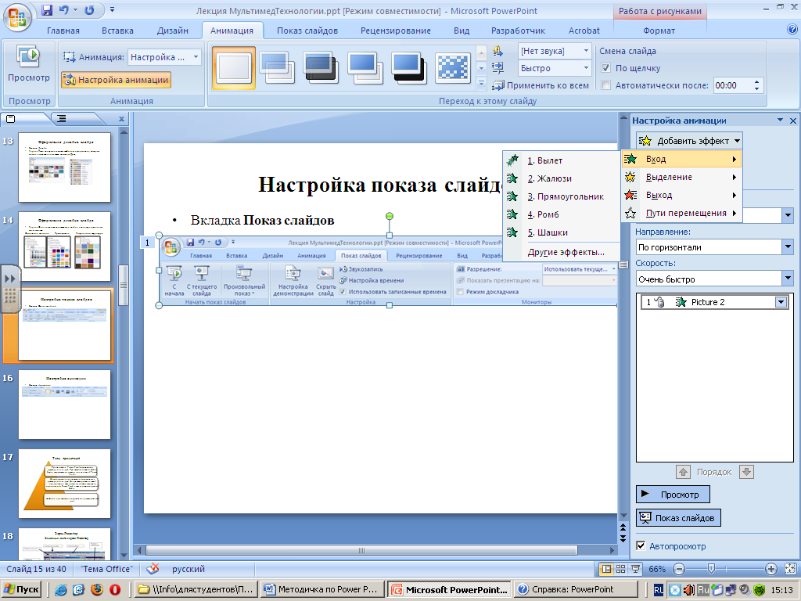Open PowerPoint help question mark icon
Screen dimensions: 801x601
pyautogui.click(x=792, y=30)
